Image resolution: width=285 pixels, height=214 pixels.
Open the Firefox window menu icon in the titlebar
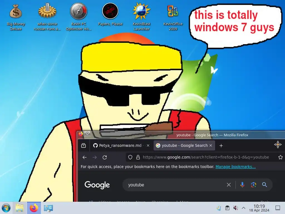[81, 134]
